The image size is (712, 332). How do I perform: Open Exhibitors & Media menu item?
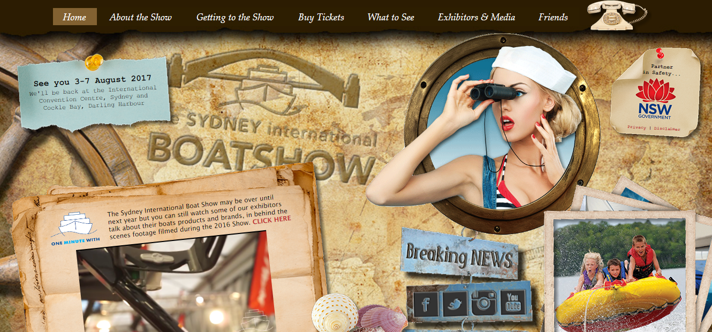point(476,17)
